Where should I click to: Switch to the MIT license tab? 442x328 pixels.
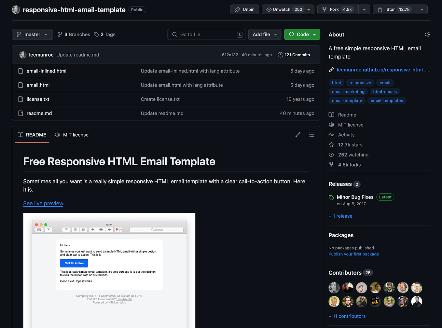71,134
